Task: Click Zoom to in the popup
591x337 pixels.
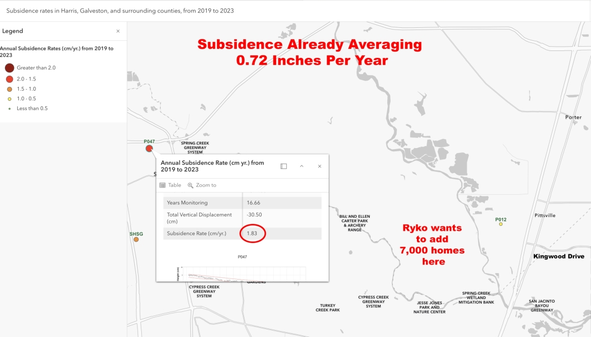Action: point(202,185)
